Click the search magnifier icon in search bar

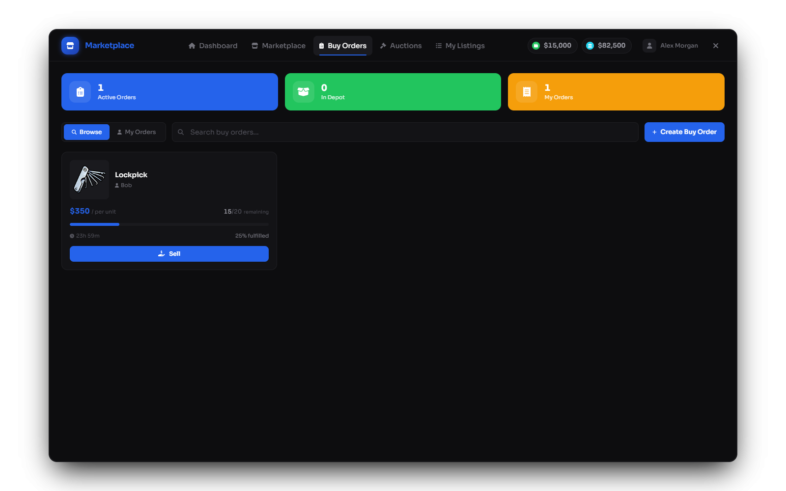pos(181,132)
